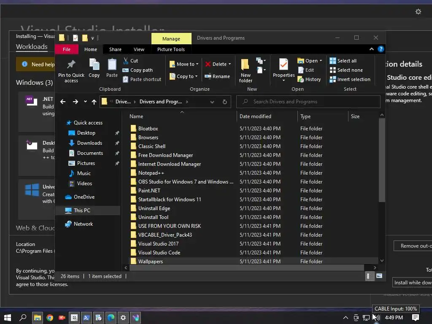Open the Properties dropdown arrow
Image resolution: width=432 pixels, height=324 pixels.
coord(283,81)
